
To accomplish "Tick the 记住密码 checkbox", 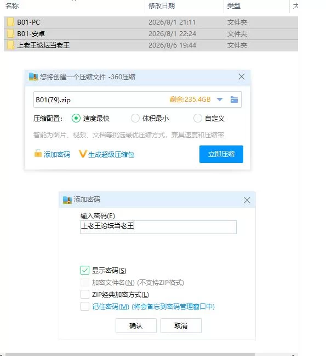I will (85, 306).
